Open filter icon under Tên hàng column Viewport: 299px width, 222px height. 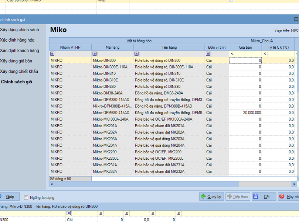[x=136, y=53]
